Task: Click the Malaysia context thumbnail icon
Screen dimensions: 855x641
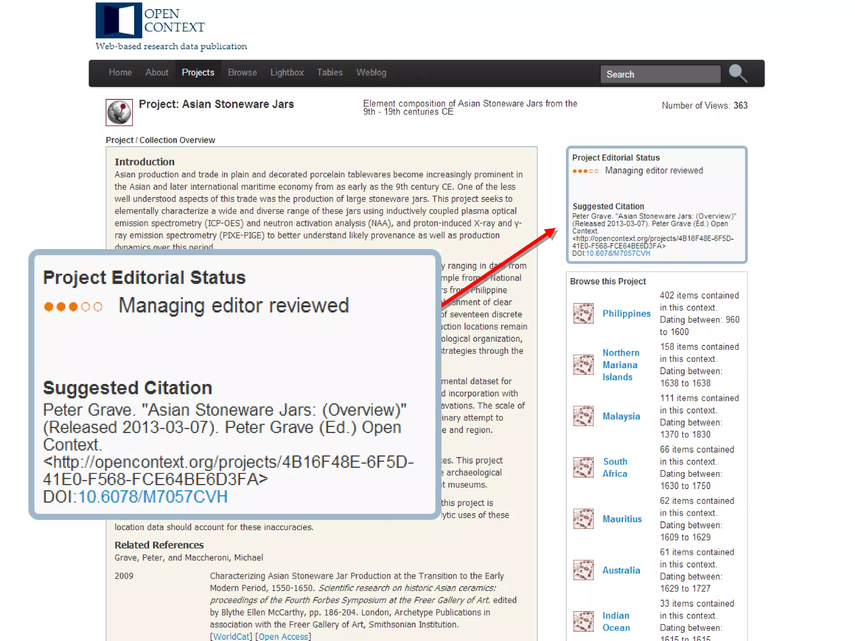Action: 583,416
